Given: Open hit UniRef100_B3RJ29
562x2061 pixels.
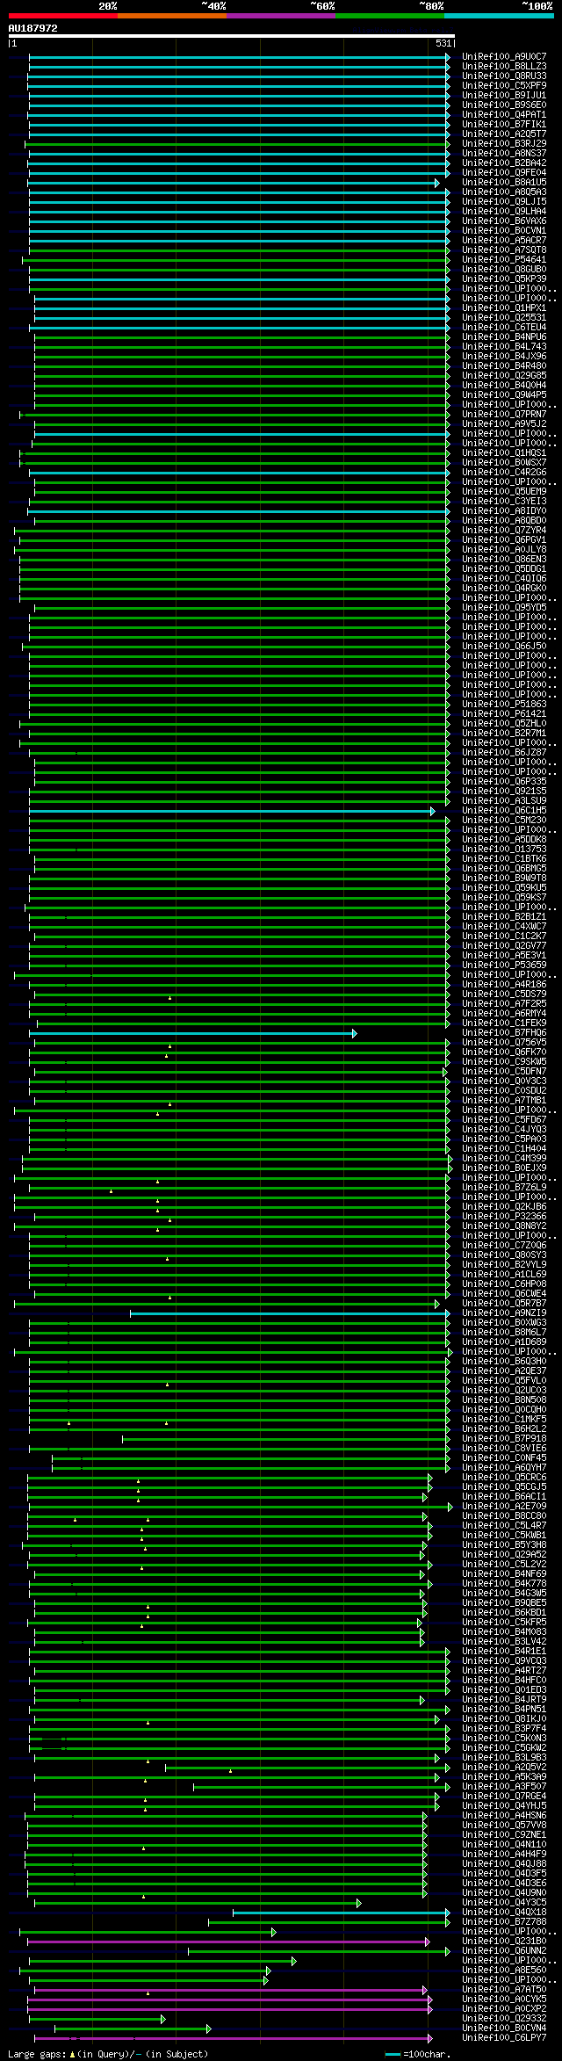Looking at the screenshot, I should (x=504, y=144).
